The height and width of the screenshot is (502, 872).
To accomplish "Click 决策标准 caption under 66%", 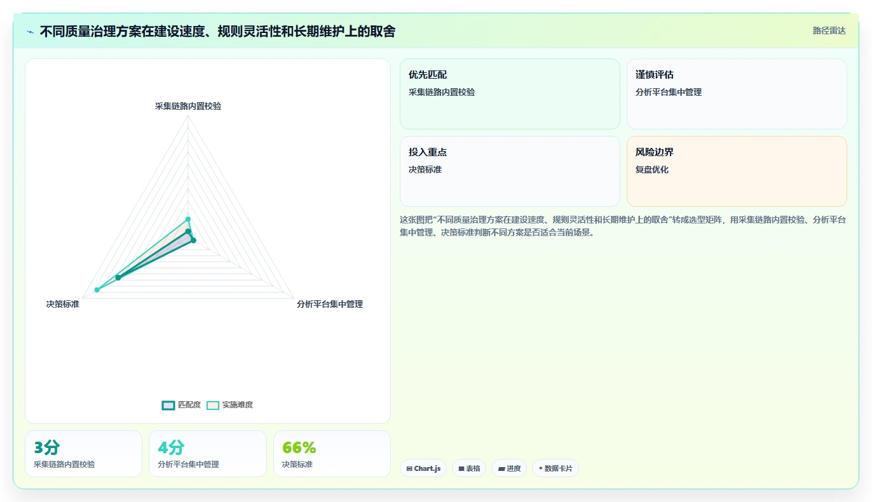I will (297, 465).
